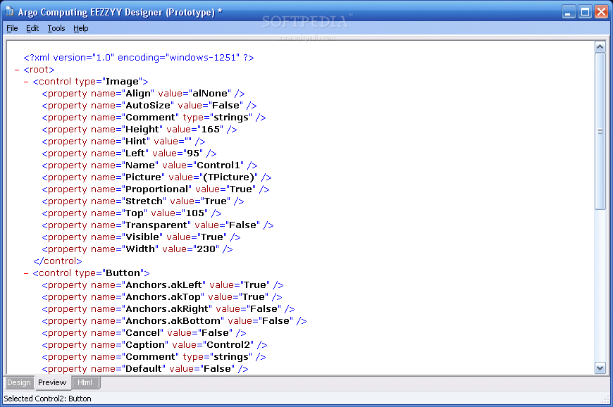This screenshot has height=407, width=613.
Task: Click the Width 230 property line
Action: (x=137, y=249)
